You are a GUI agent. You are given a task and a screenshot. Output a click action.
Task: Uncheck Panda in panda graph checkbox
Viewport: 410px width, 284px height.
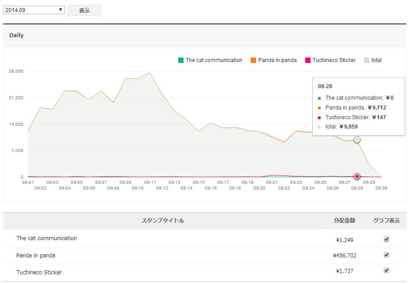point(387,255)
